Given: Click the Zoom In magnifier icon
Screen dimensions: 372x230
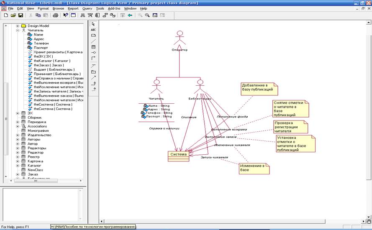Looking at the screenshot, I should coord(140,15).
